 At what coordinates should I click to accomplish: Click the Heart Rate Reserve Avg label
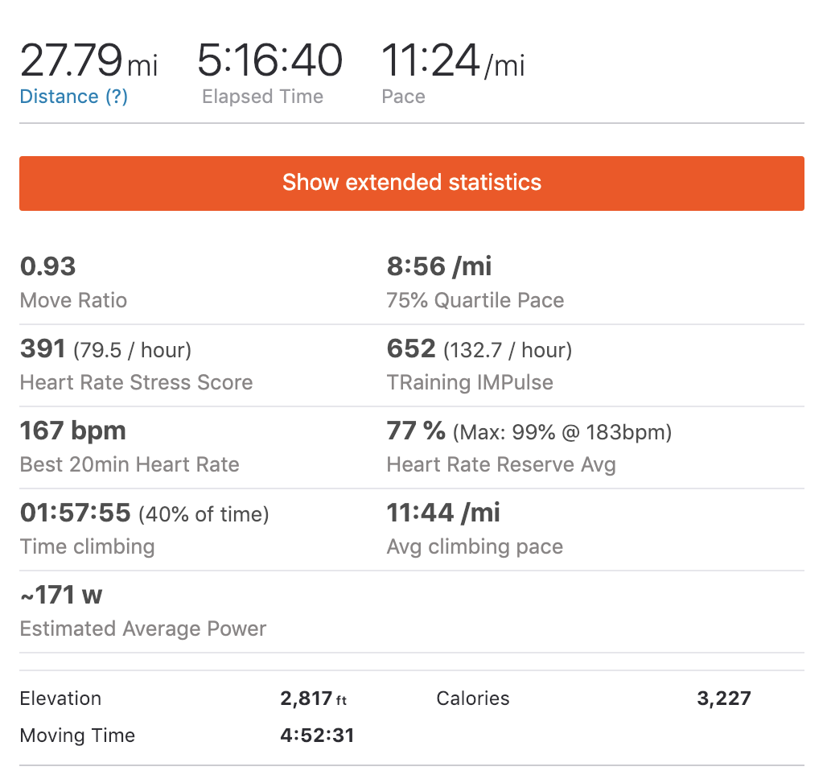501,465
